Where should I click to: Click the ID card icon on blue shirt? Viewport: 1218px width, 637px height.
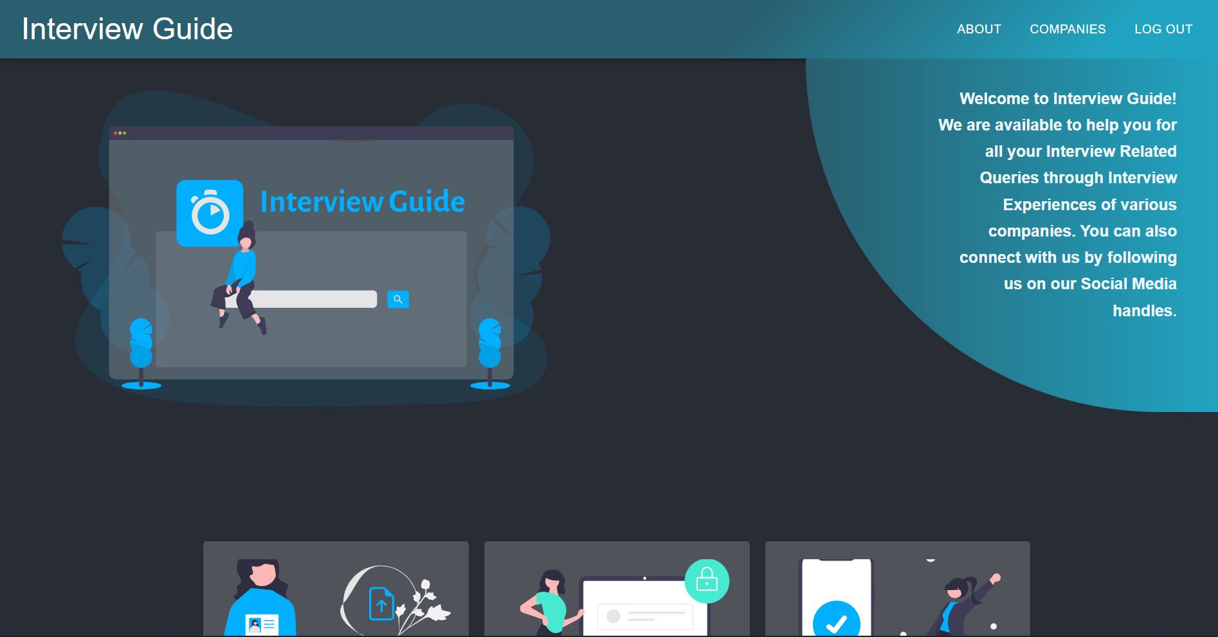(262, 624)
